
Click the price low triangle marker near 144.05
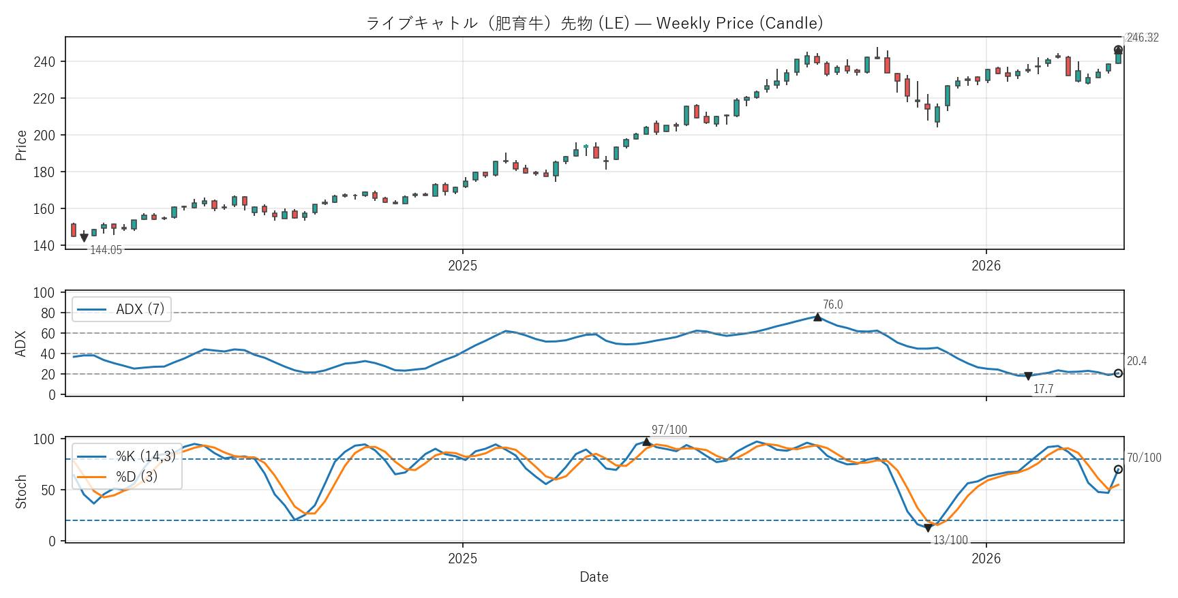(84, 238)
